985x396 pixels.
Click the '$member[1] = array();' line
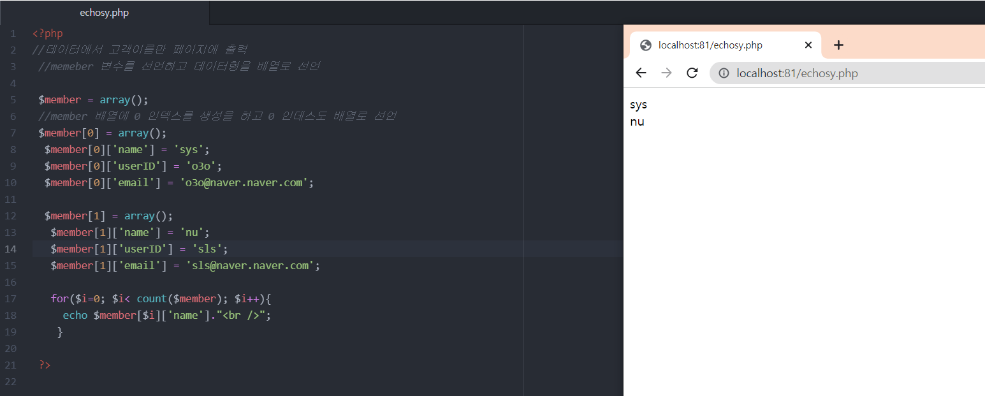109,216
